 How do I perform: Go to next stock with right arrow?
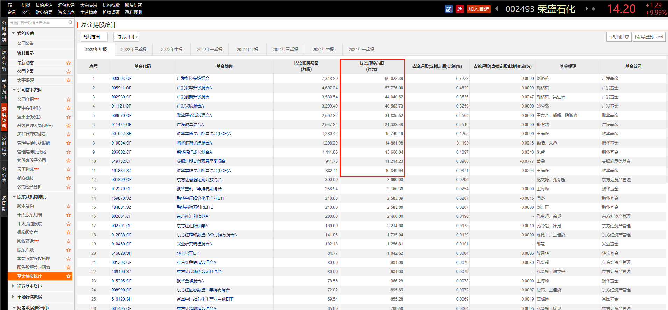[x=586, y=9]
